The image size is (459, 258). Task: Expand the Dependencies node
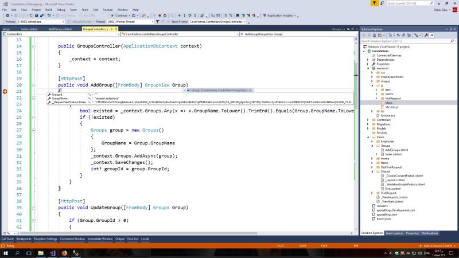pos(368,60)
